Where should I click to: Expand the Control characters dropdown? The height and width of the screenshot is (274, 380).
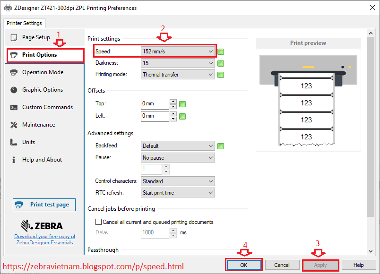tap(178, 181)
